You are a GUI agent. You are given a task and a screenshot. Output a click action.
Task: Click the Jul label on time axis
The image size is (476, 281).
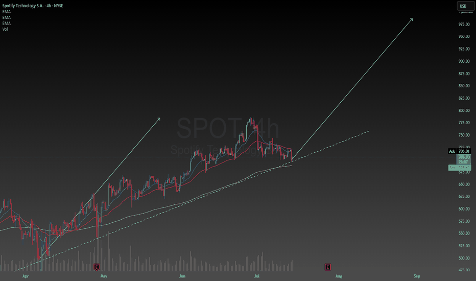point(257,276)
